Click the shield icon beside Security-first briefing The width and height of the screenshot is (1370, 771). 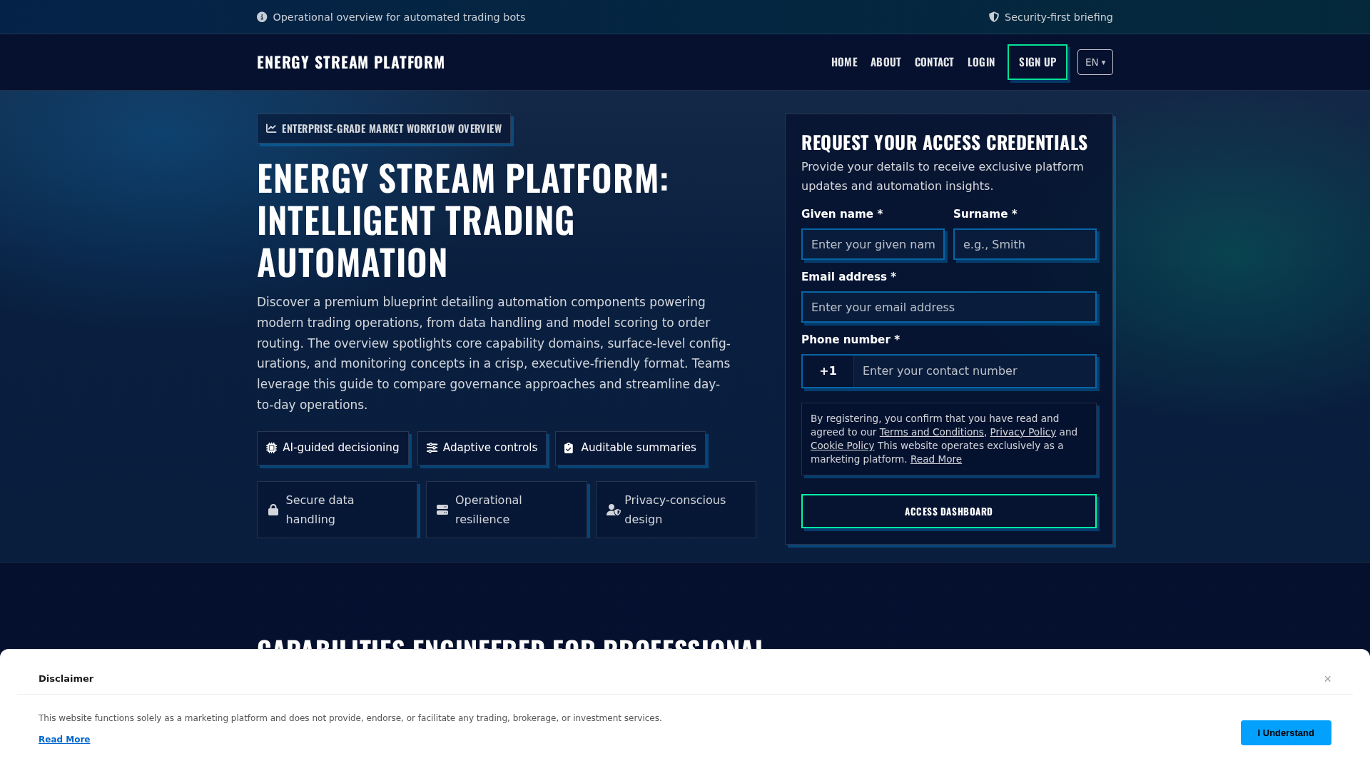994,17
